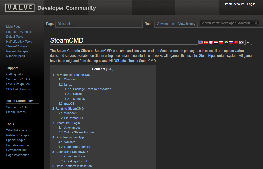Jump to 5 Automating SteamCMD section
This screenshot has height=169, width=263.
[70, 152]
